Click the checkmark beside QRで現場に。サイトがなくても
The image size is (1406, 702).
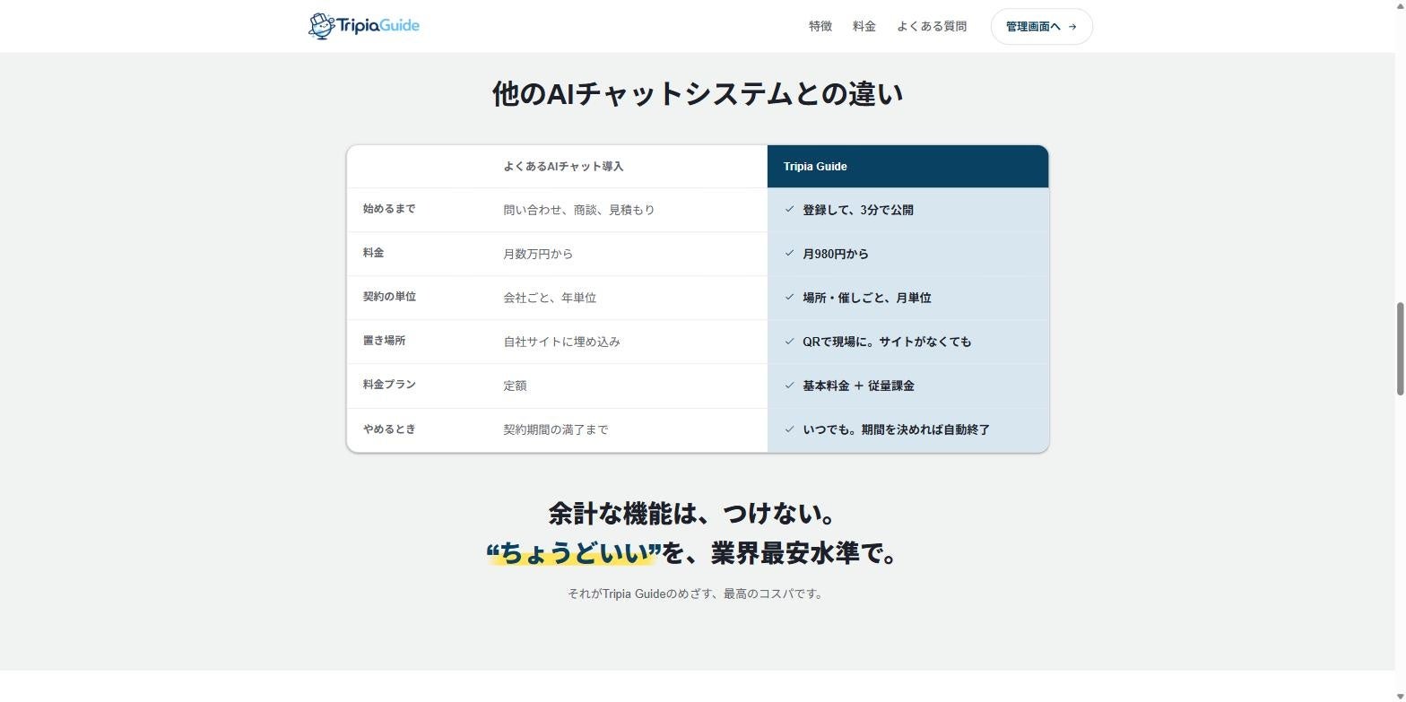click(789, 341)
